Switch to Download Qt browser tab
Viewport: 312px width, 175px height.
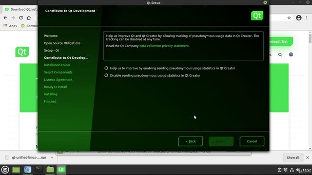(x=21, y=9)
